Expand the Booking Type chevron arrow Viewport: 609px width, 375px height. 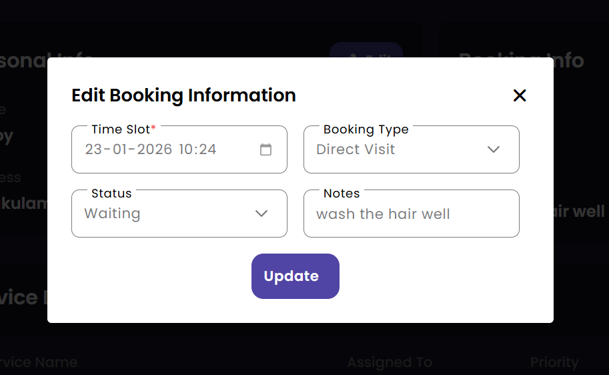[x=494, y=149]
